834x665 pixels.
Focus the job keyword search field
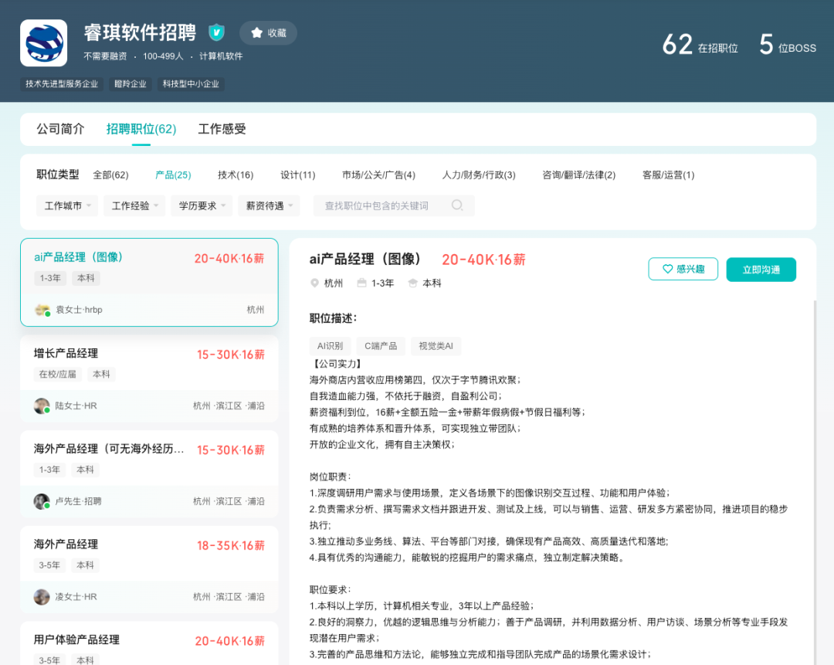(x=394, y=206)
